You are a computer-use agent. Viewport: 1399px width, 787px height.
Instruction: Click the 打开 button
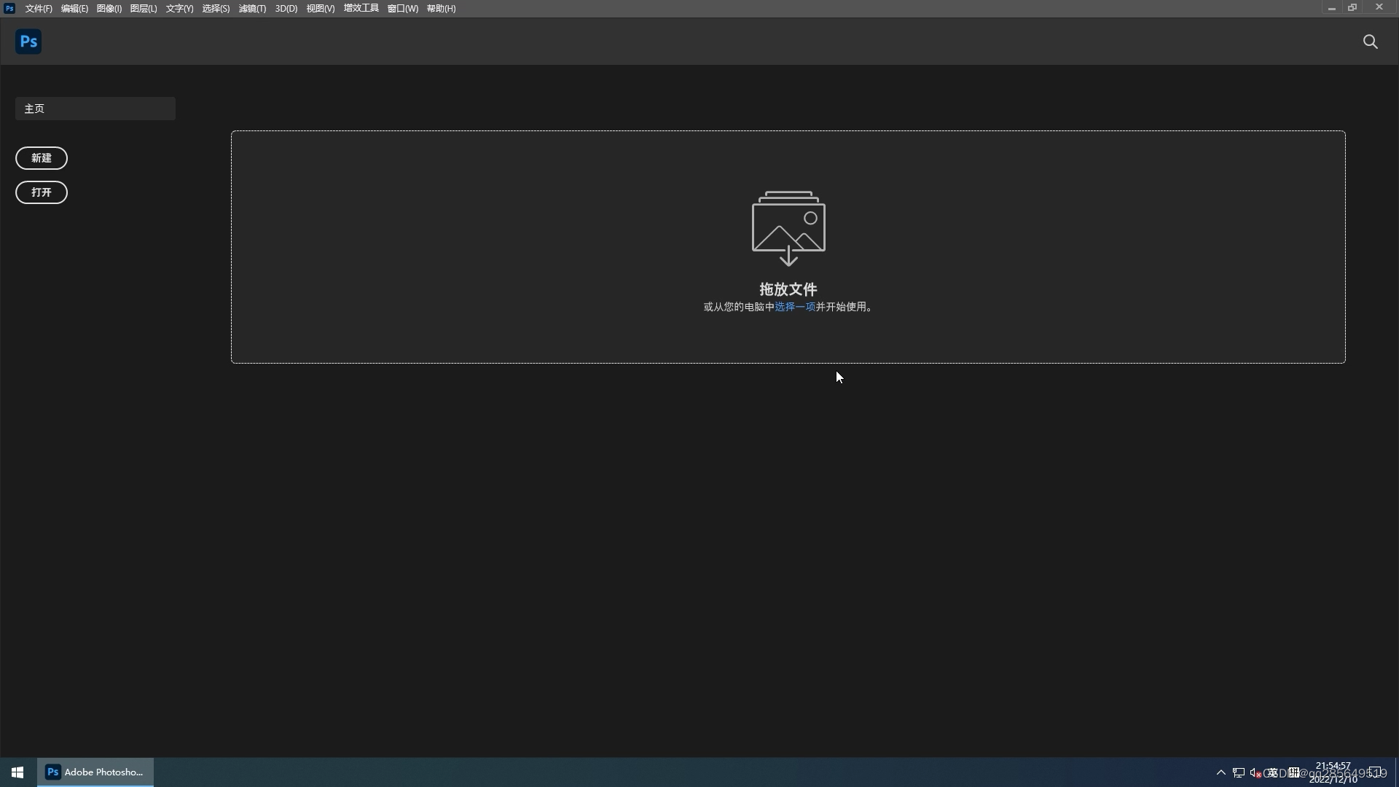tap(42, 192)
